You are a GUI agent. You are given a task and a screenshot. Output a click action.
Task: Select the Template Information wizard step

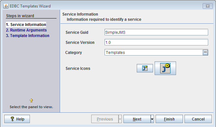pos(28,35)
